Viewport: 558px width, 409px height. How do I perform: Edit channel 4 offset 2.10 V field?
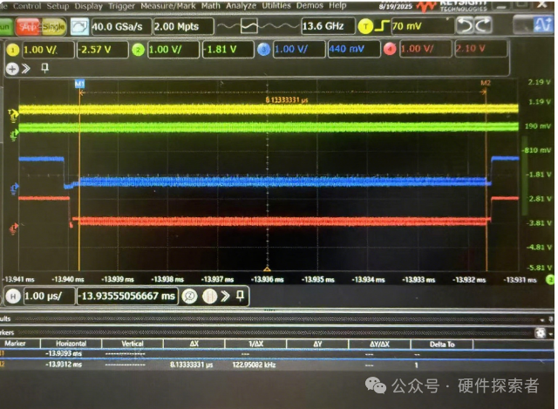click(x=481, y=49)
